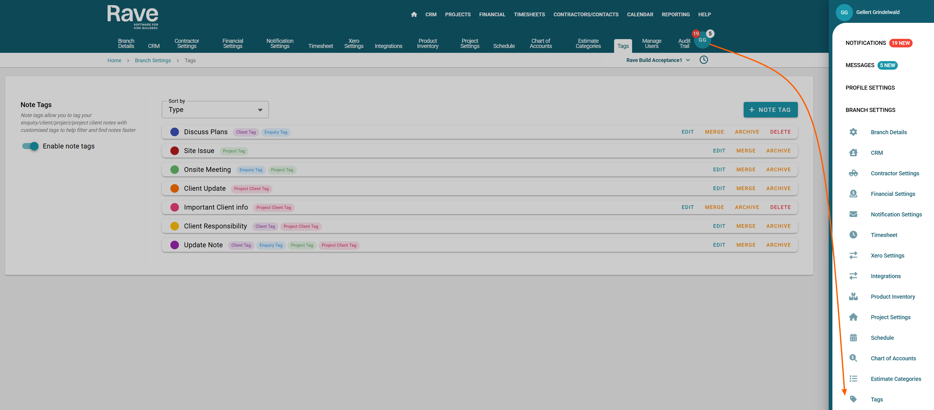The width and height of the screenshot is (934, 410).
Task: Open the FINANCIAL top menu
Action: click(x=492, y=15)
